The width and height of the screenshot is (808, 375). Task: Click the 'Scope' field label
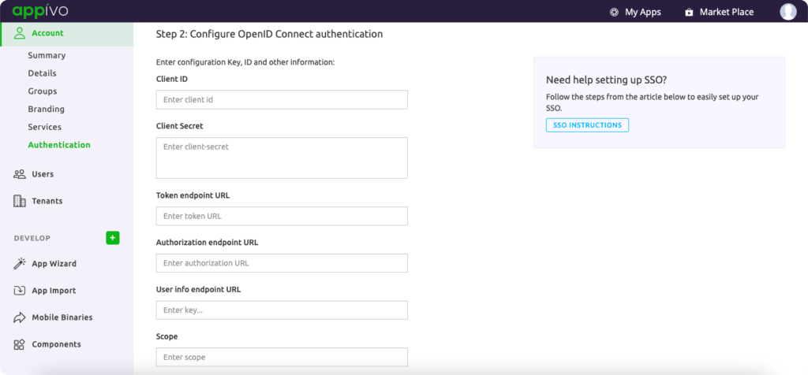[167, 336]
